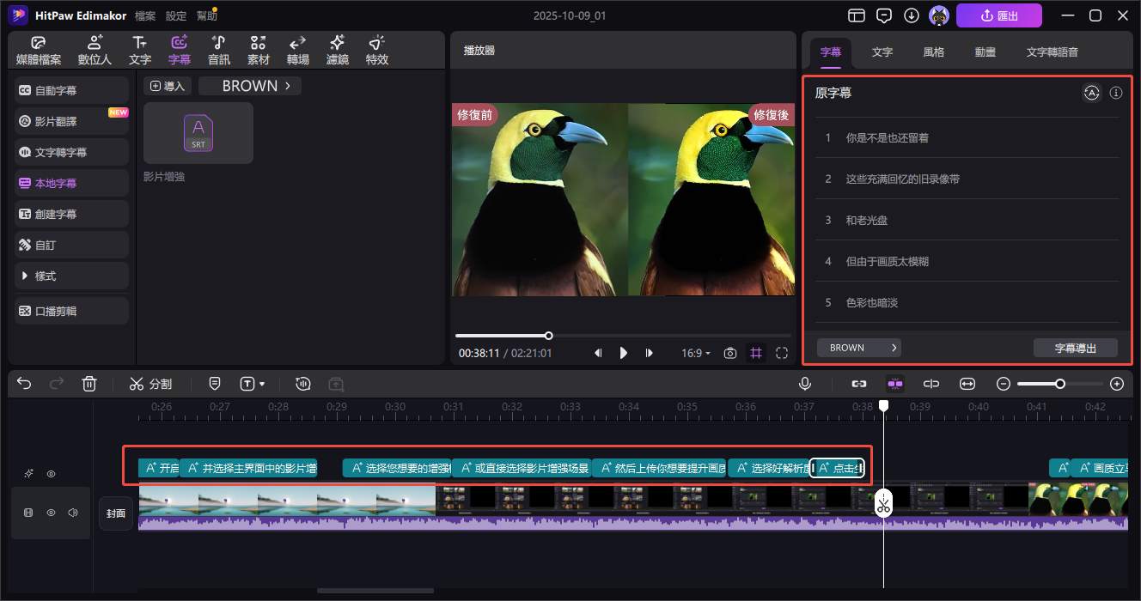Click the 字幕導出 subtitle export button
Screen dimensions: 1141x601
tap(1076, 347)
